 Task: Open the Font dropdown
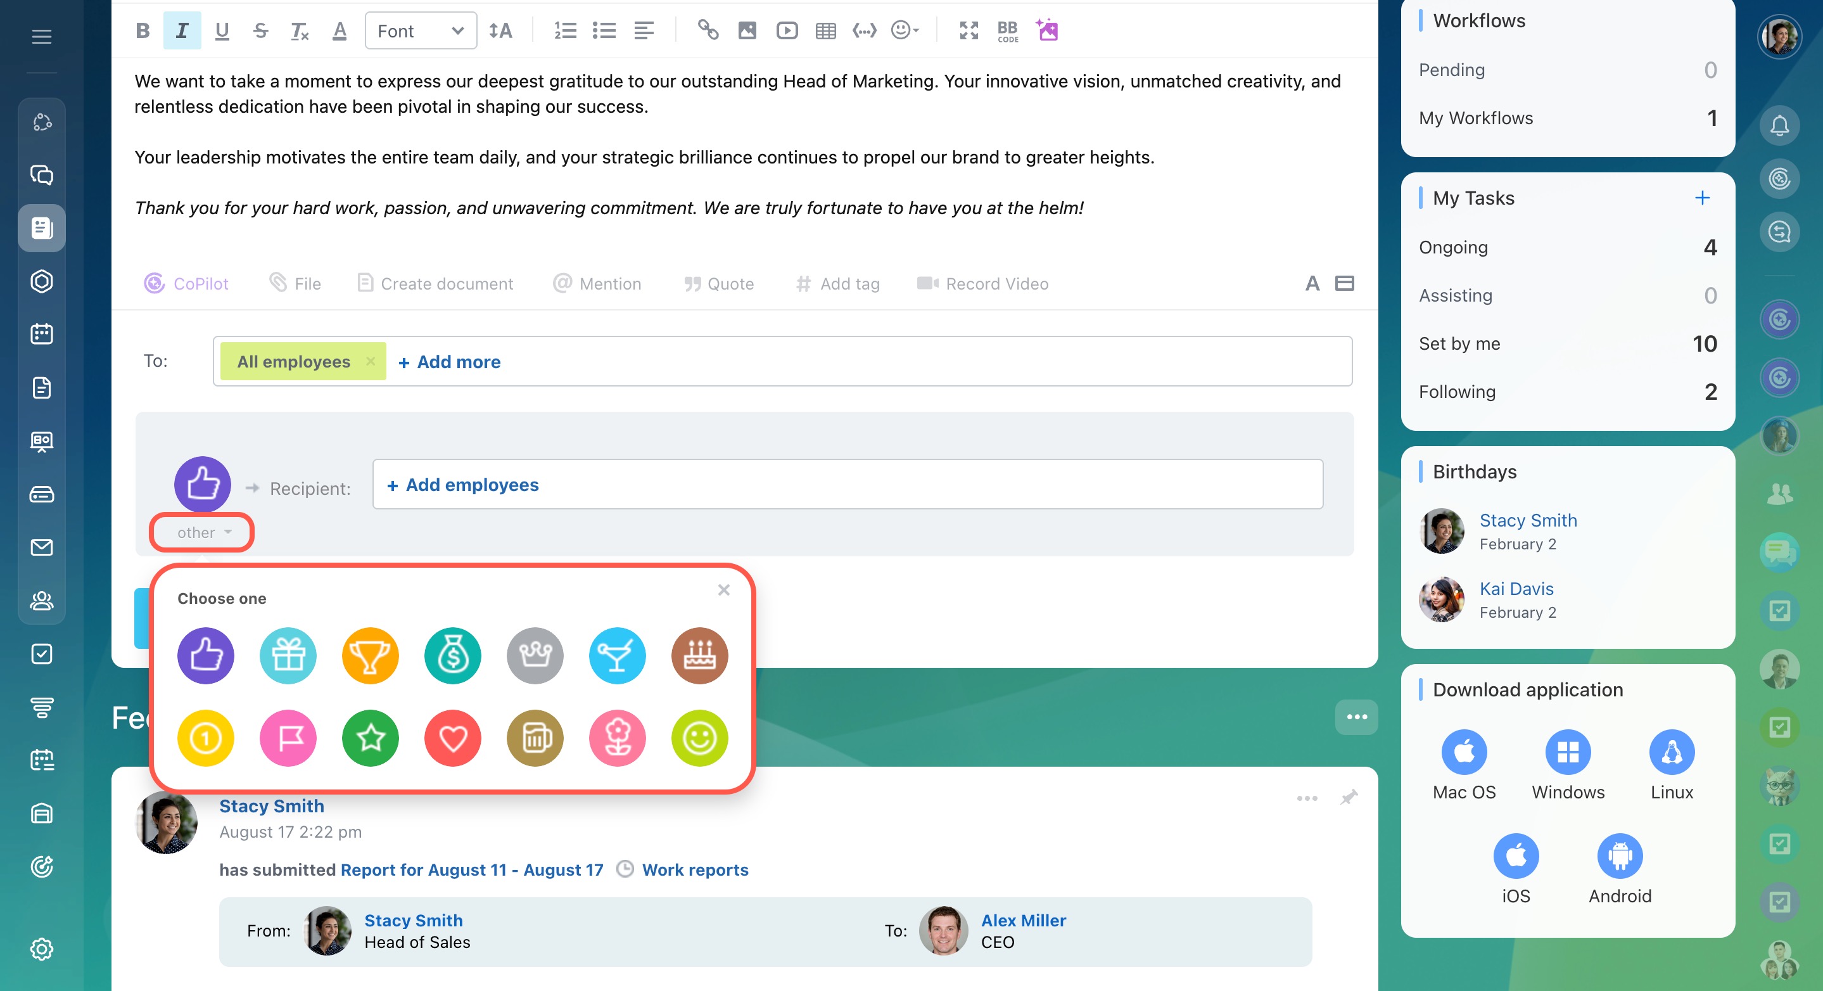point(421,30)
